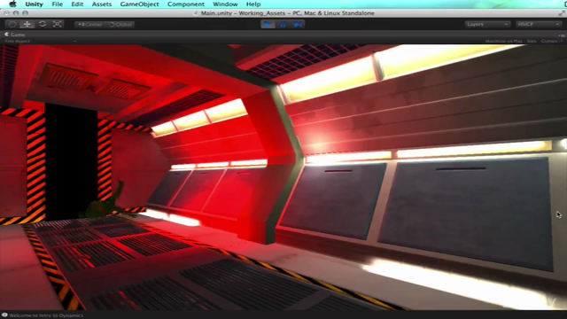Open the Gizmos dropdown
This screenshot has height=319, width=567.
tap(552, 42)
